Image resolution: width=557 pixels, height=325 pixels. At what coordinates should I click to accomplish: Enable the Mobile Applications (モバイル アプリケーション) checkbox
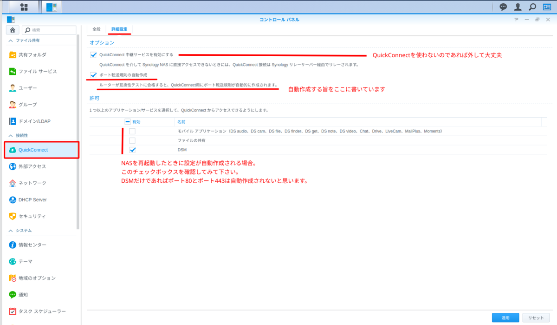tap(132, 132)
